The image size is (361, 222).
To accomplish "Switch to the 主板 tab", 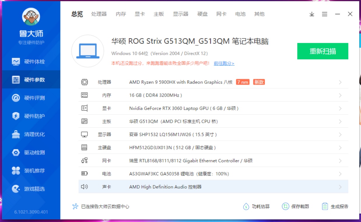I will coord(159,14).
